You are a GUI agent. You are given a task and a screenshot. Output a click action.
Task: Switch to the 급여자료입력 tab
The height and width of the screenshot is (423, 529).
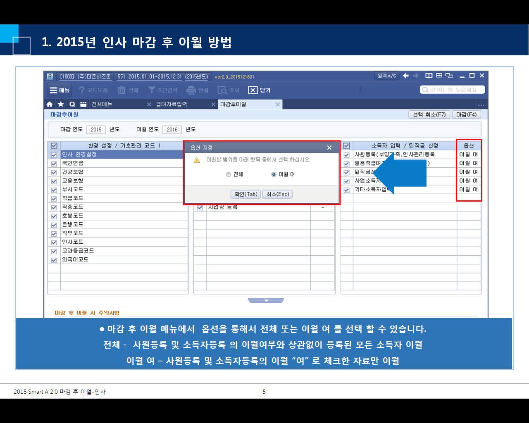tap(172, 104)
